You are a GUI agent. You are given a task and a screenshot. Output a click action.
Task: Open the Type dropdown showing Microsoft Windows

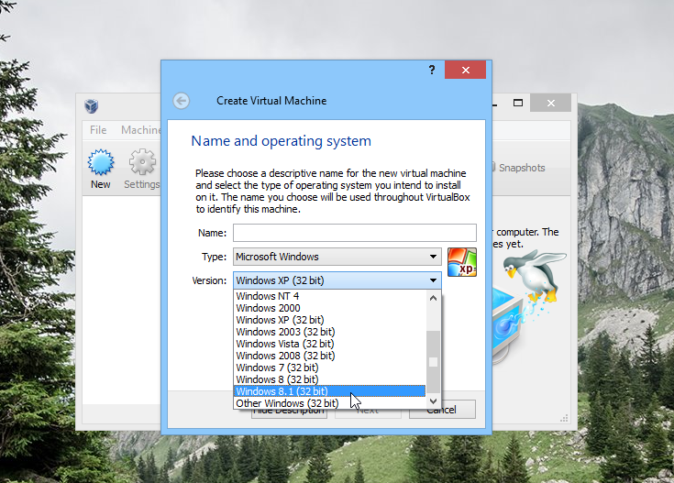pyautogui.click(x=337, y=257)
